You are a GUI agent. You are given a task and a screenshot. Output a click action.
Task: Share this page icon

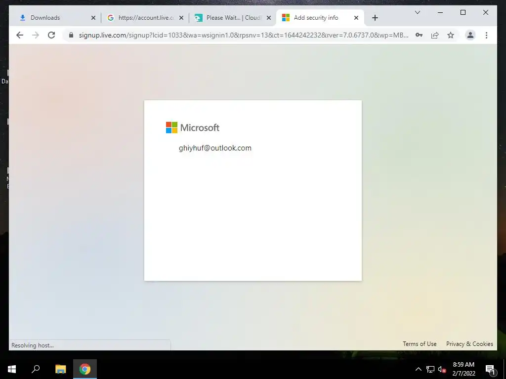point(435,35)
